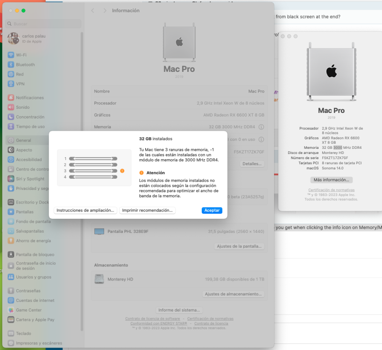This screenshot has width=382, height=350.
Task: Click Mac Pro image in About window
Action: tap(331, 71)
